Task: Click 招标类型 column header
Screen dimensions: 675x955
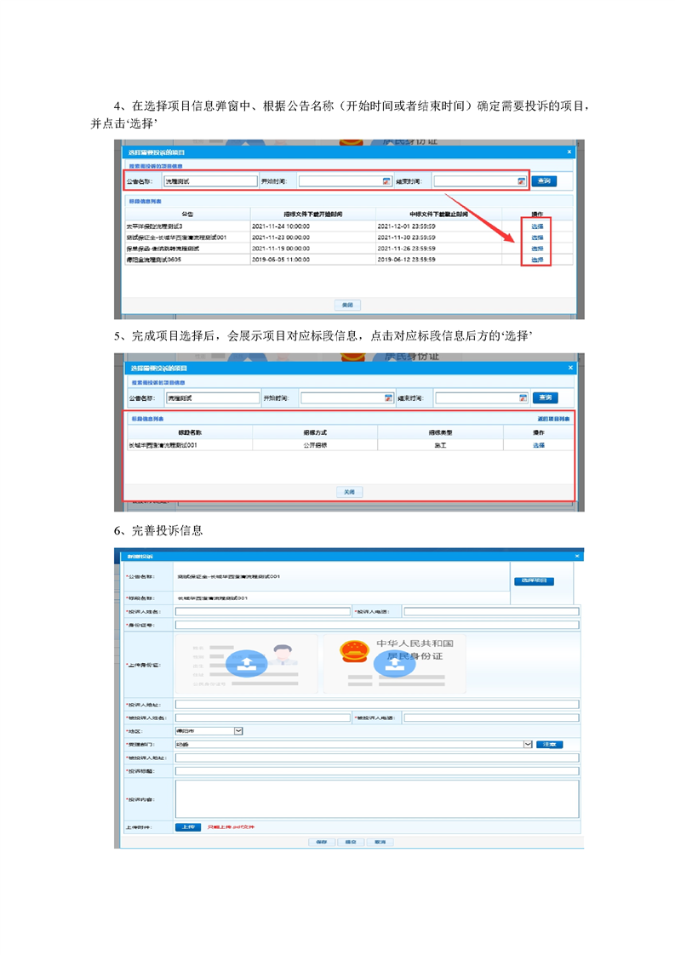Action: coord(440,432)
